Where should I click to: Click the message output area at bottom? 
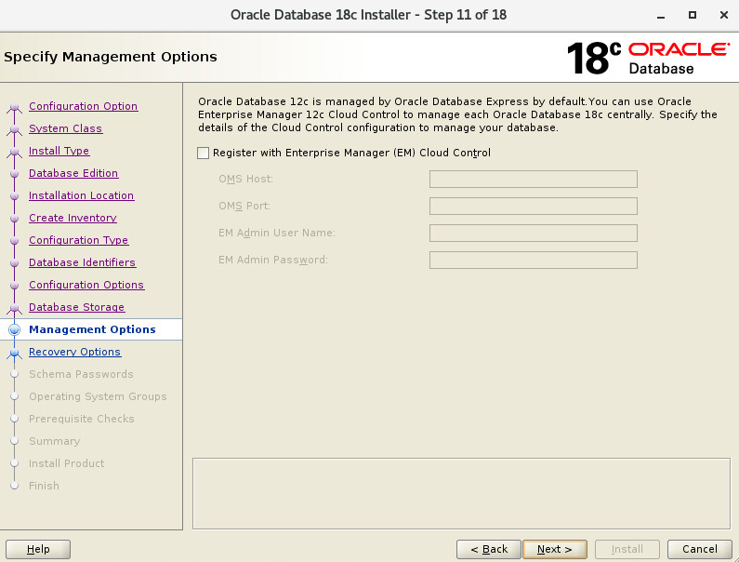461,493
